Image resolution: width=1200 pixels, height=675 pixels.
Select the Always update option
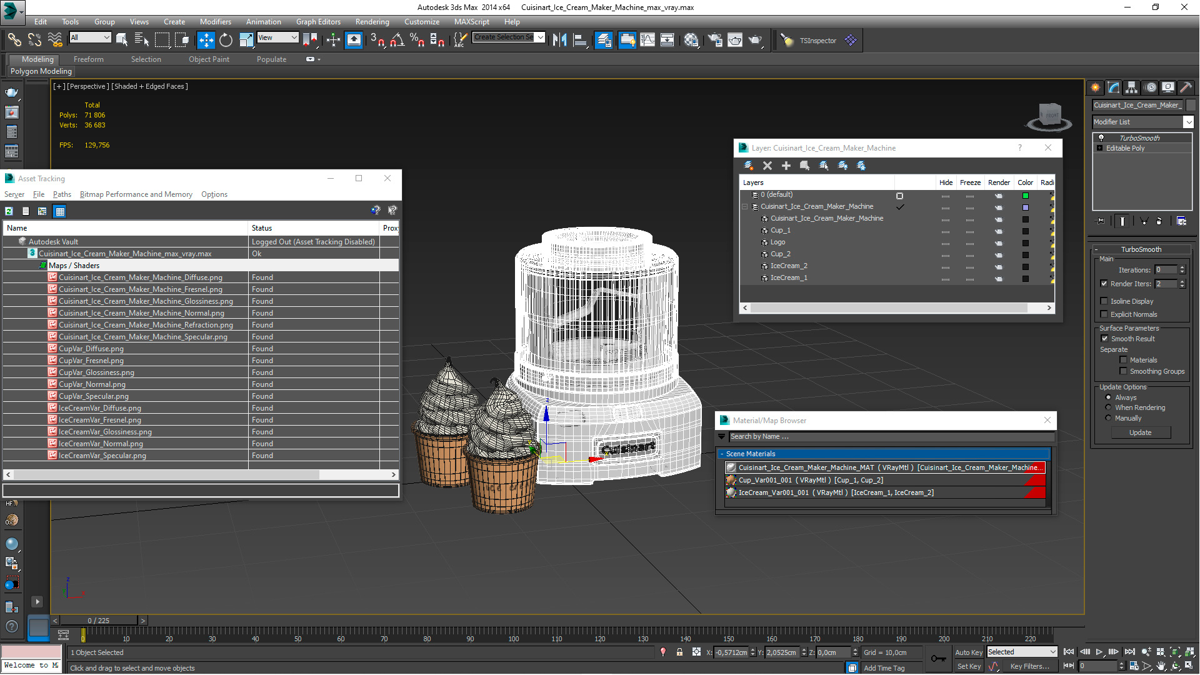click(1109, 397)
